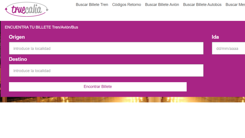Open Códigos Retorno menu item
The width and height of the screenshot is (245, 138).
[126, 5]
